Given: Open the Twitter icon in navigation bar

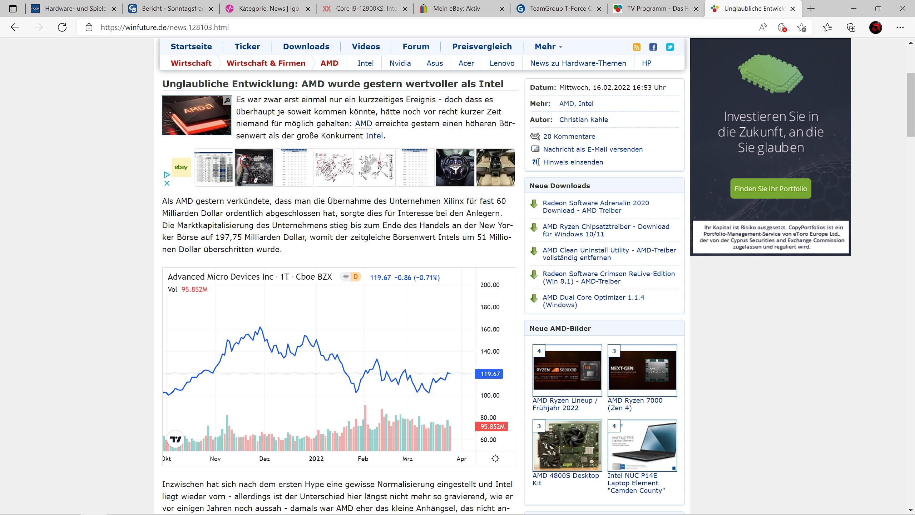Looking at the screenshot, I should [x=670, y=47].
